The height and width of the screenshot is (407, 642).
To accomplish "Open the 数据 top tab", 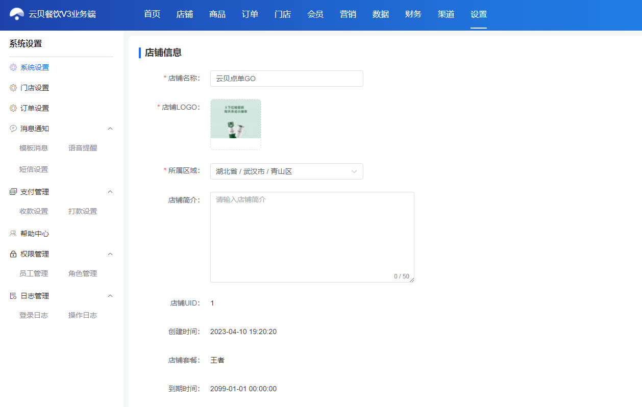I will coord(381,14).
